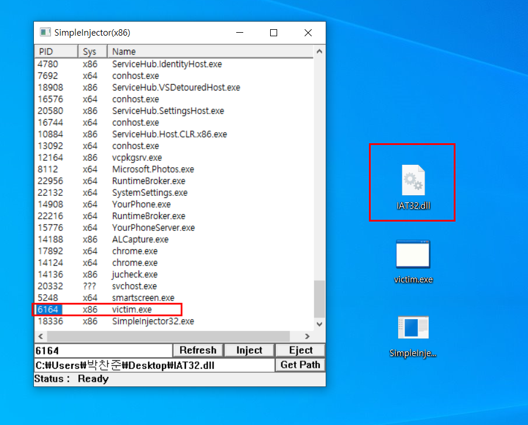
Task: Click the vertical scrollbar up arrow
Action: tap(320, 51)
